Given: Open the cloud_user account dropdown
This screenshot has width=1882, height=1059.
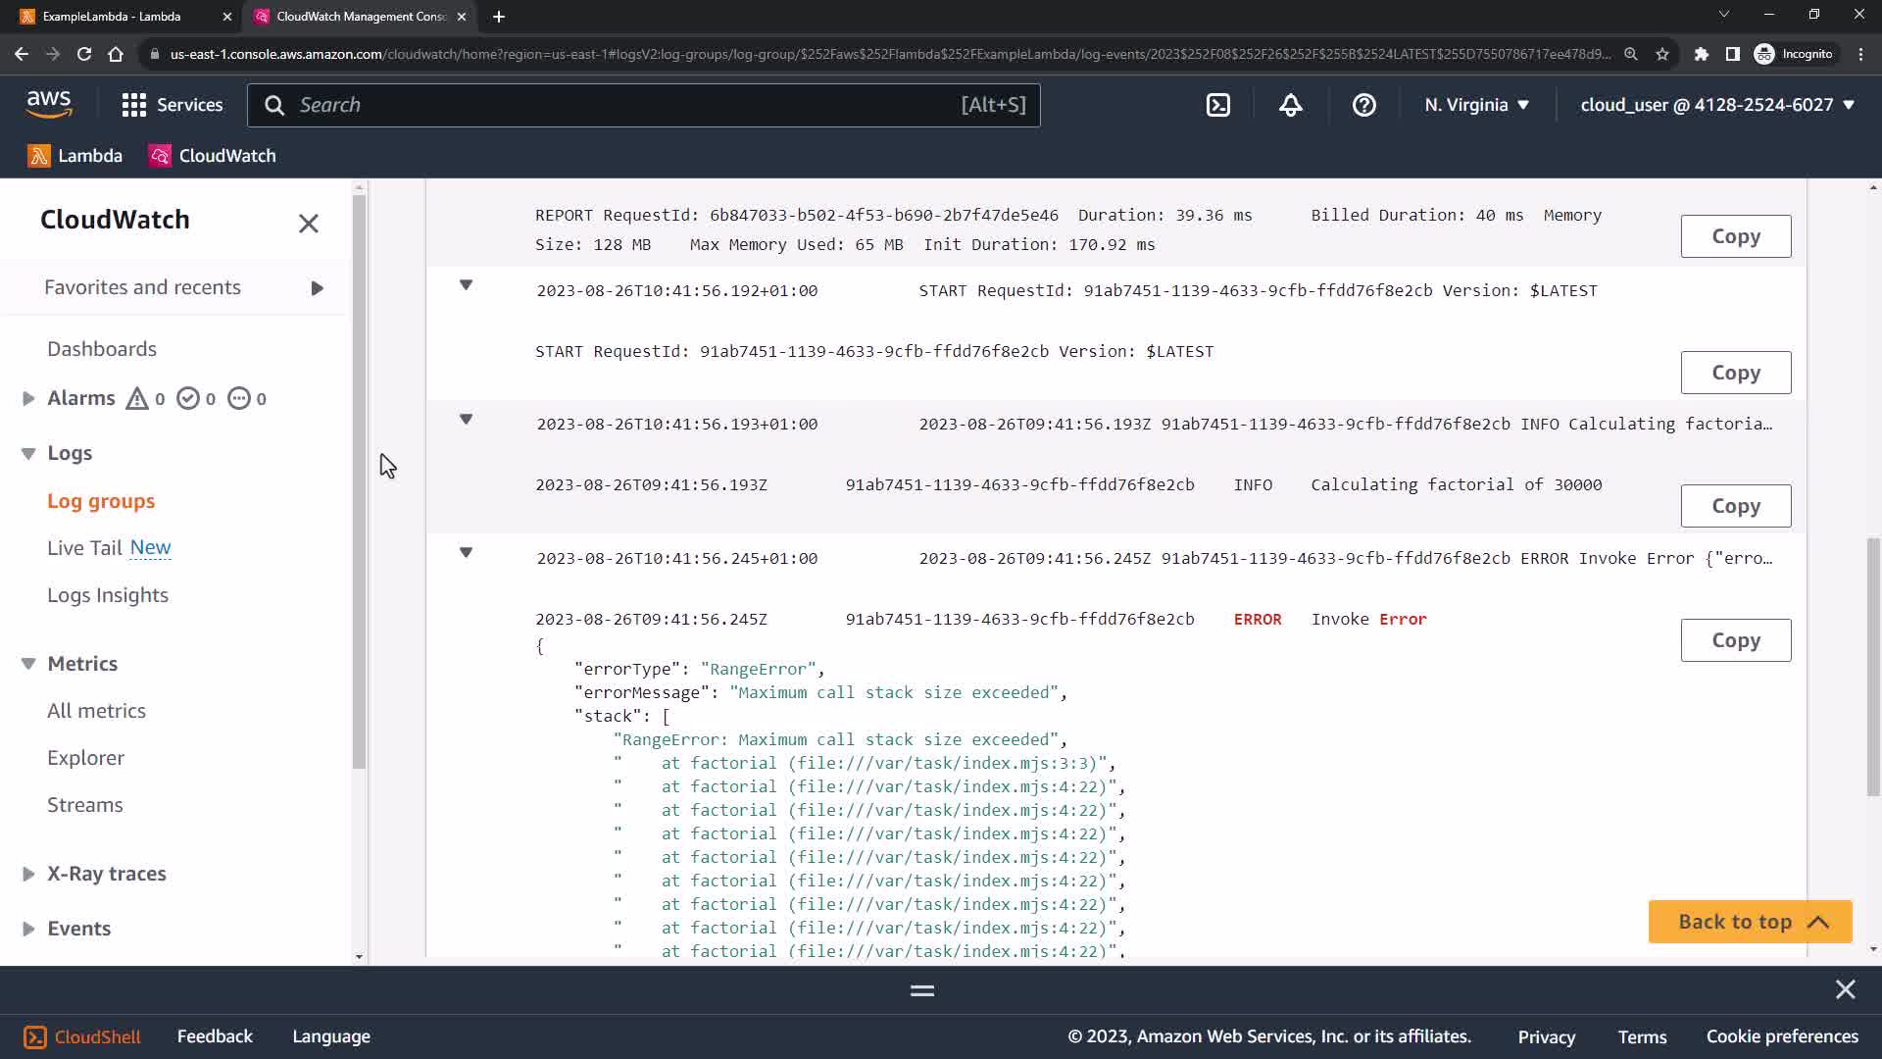Looking at the screenshot, I should (x=1716, y=105).
